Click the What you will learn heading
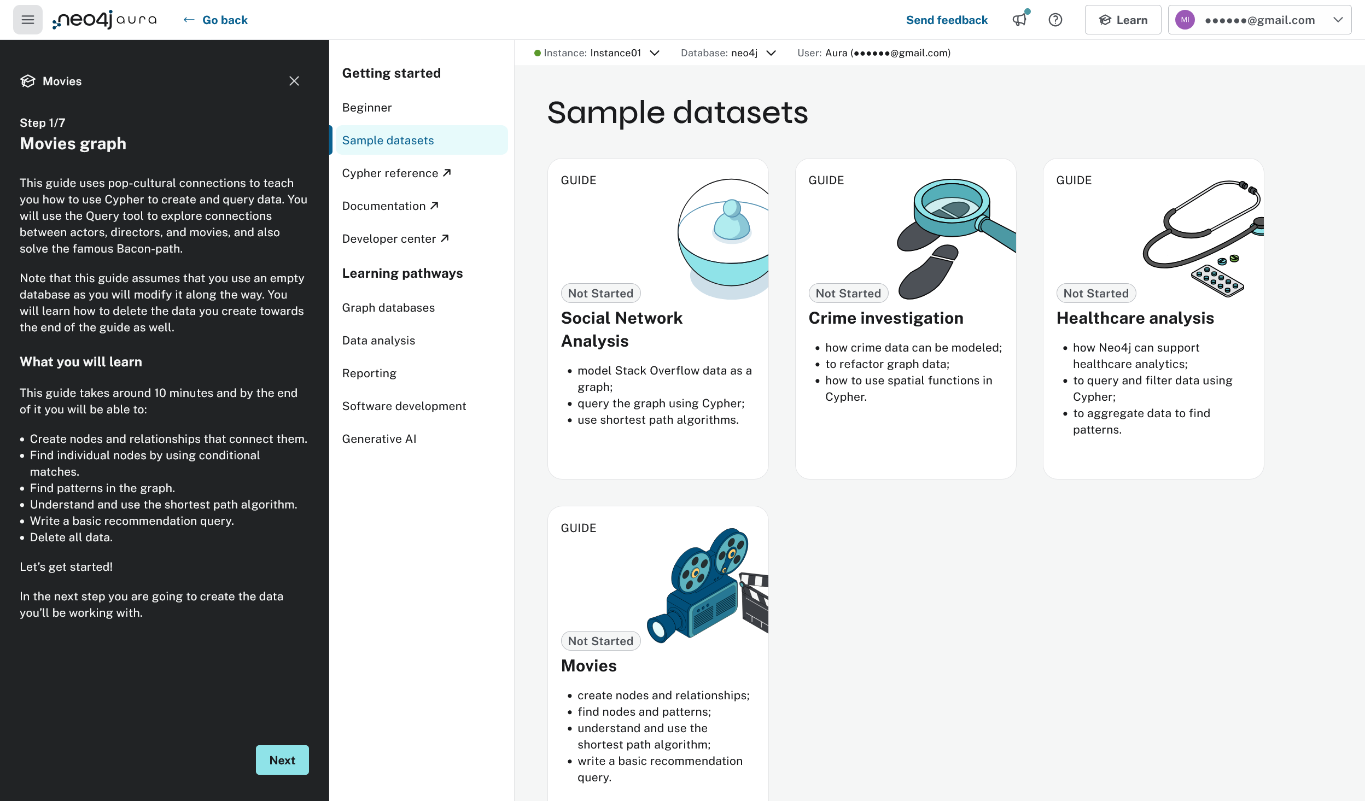This screenshot has width=1365, height=801. [81, 362]
